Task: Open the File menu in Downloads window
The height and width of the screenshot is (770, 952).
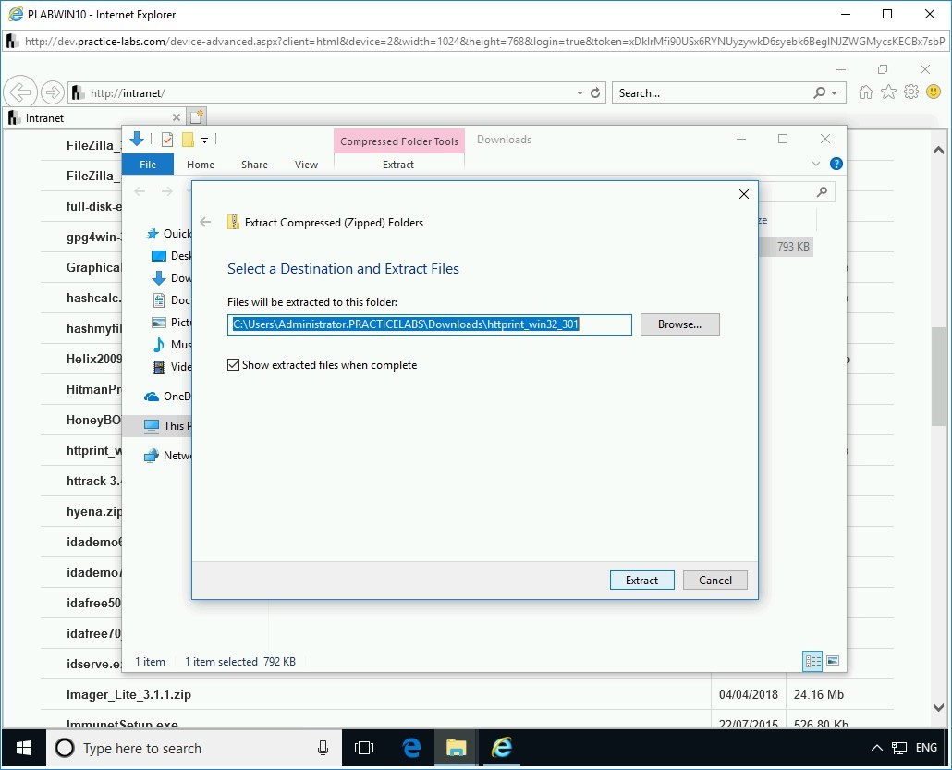Action: [147, 164]
